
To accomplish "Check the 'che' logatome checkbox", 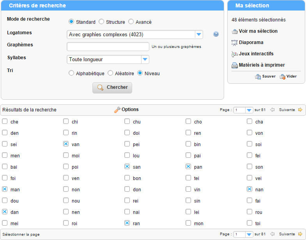I will point(5,122).
